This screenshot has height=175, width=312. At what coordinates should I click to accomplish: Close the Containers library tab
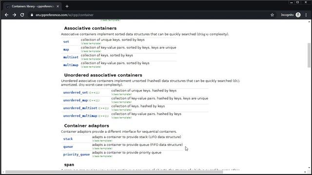58,6
